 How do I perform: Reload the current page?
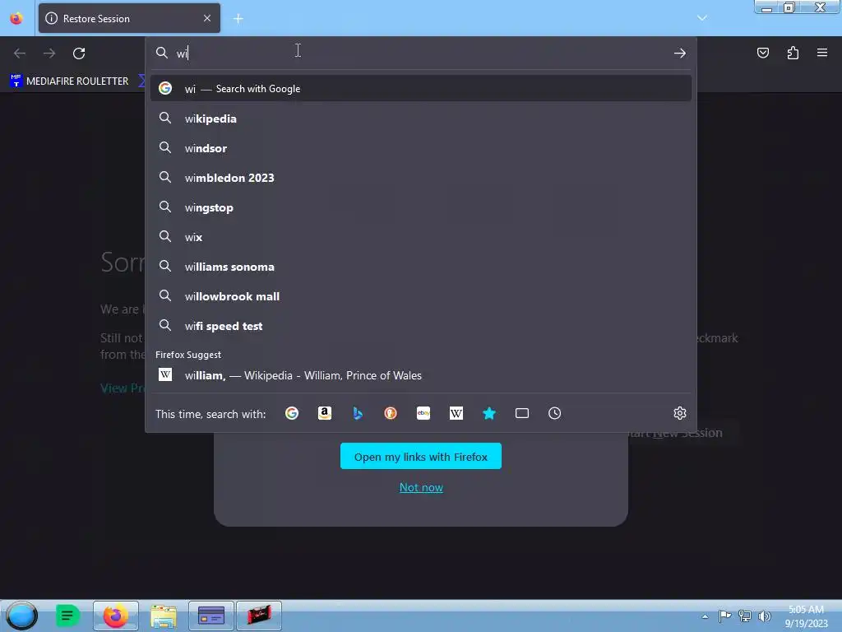(x=79, y=53)
